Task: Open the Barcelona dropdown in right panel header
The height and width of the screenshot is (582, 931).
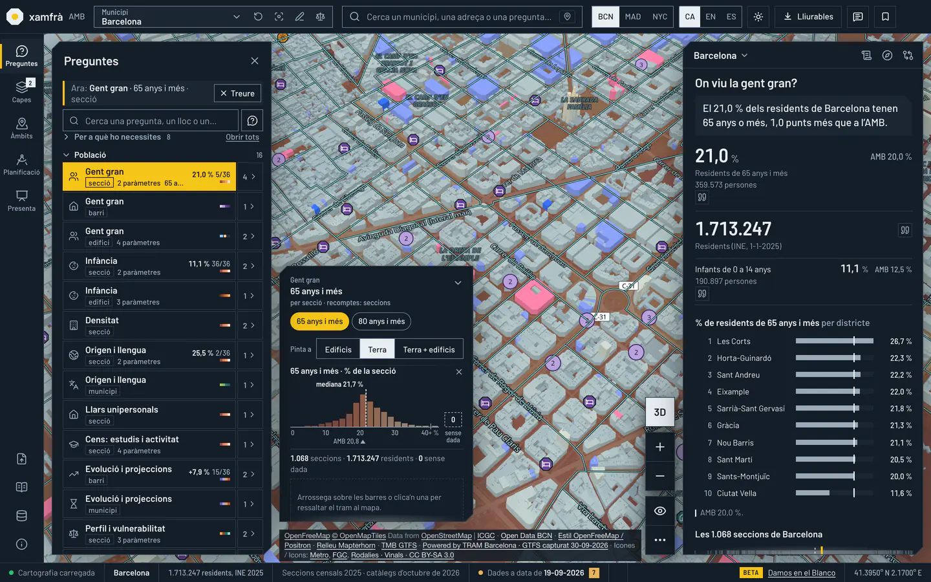Action: (720, 56)
